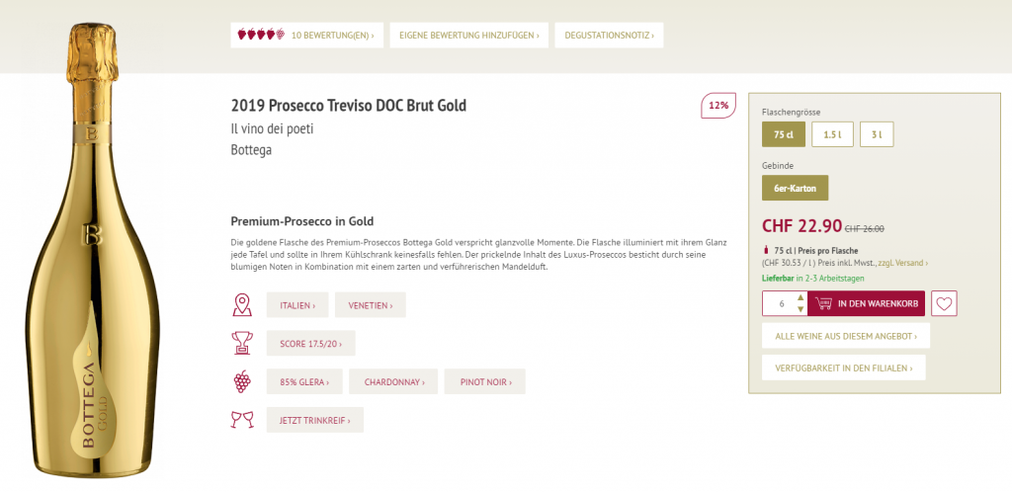Pick the 3 l bottle size
The height and width of the screenshot is (492, 1012).
coord(876,134)
